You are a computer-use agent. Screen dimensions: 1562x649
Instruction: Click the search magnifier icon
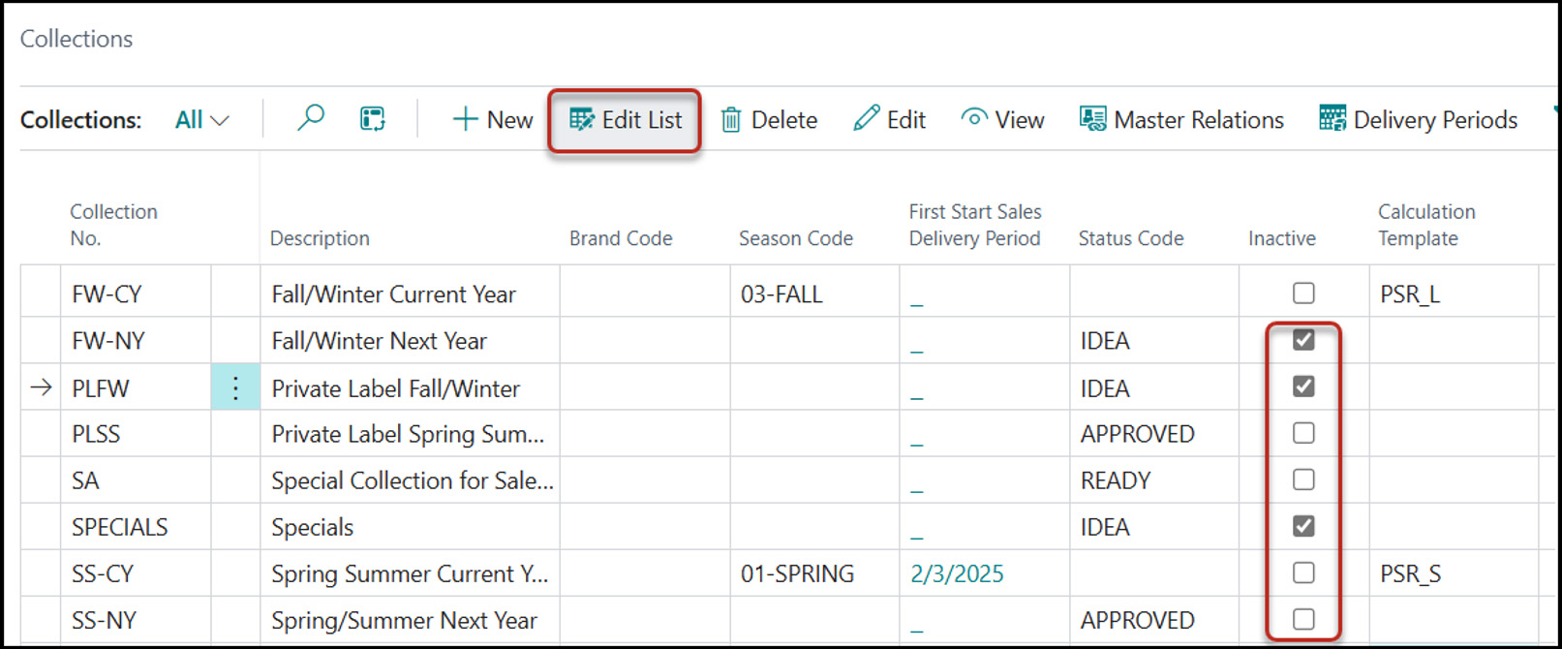pyautogui.click(x=310, y=118)
